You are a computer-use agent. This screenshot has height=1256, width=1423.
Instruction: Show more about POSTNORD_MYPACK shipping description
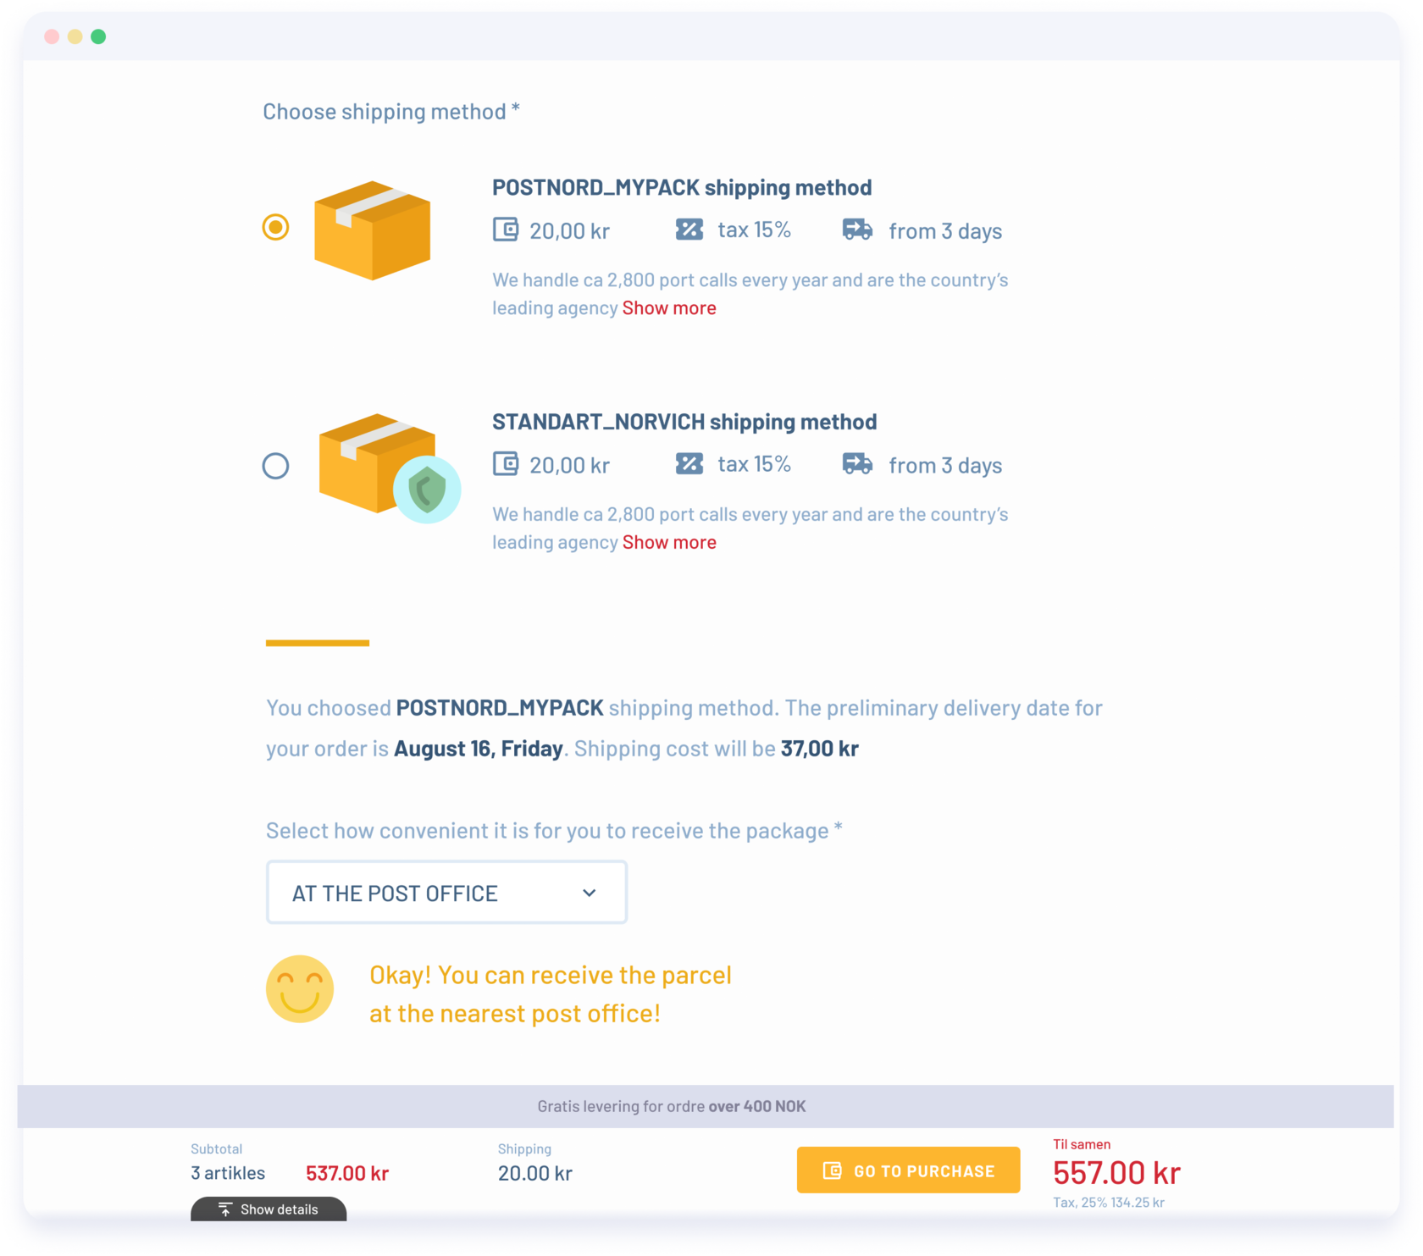click(x=669, y=308)
